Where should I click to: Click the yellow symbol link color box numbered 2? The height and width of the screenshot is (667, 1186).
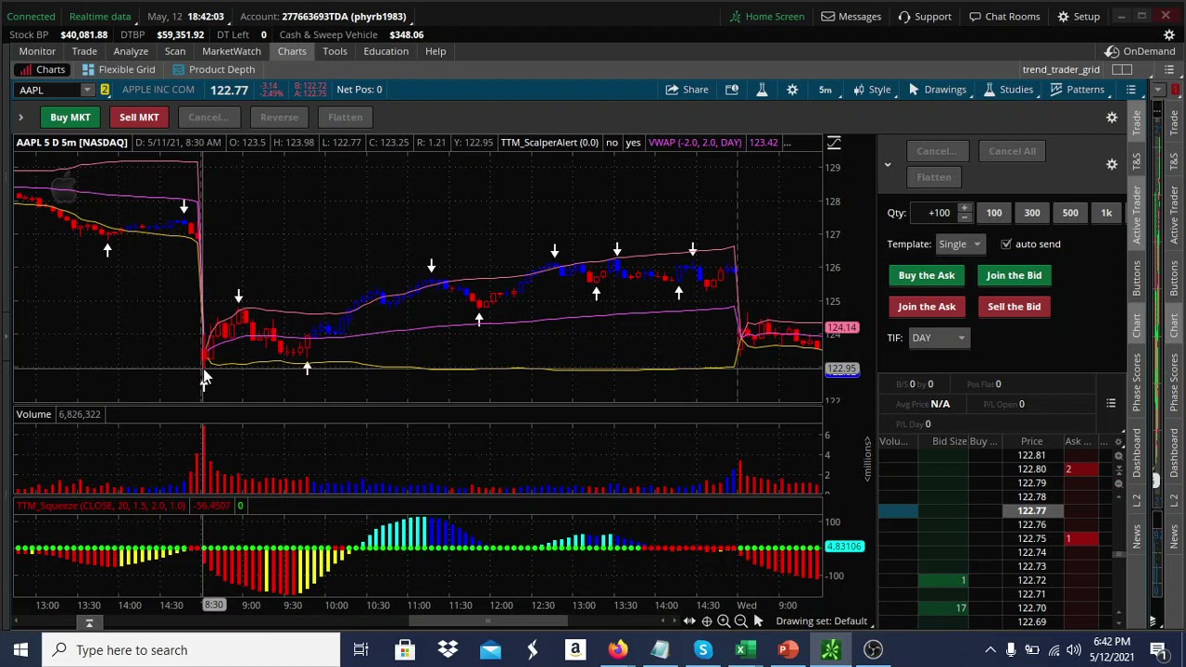point(105,90)
